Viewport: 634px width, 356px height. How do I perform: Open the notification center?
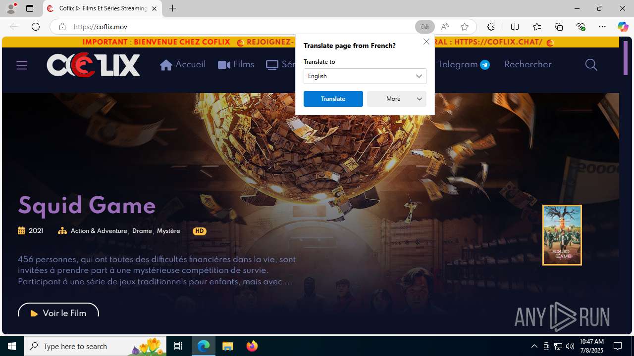(618, 346)
